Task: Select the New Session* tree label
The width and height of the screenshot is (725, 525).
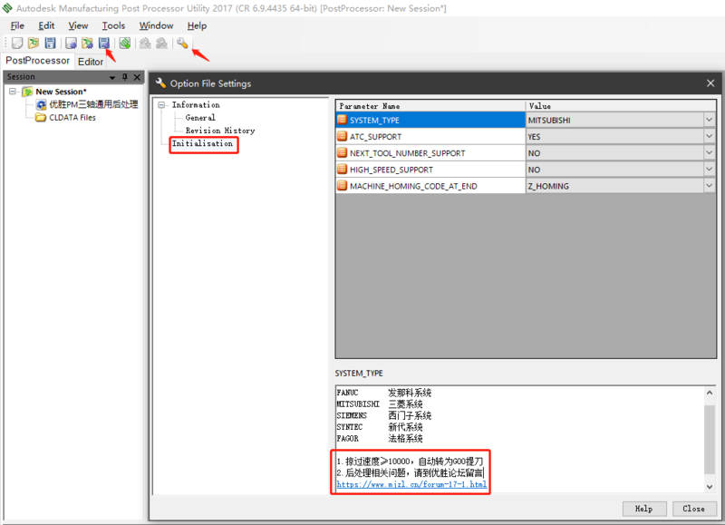Action: 61,92
